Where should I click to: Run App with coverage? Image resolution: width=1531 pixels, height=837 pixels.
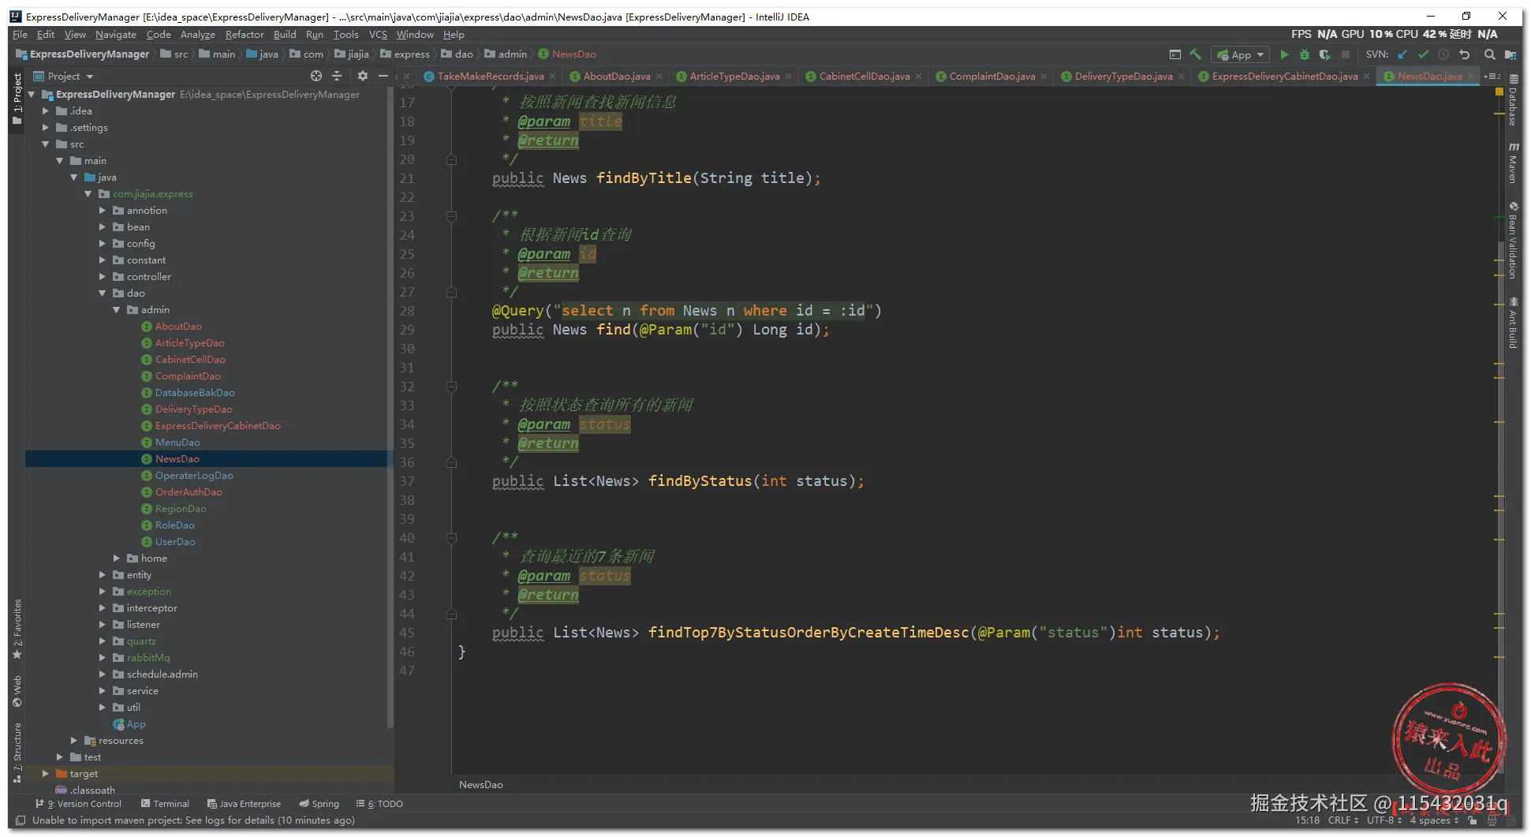pos(1325,54)
